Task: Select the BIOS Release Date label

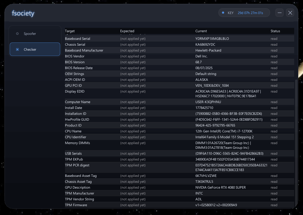Action: (79, 68)
